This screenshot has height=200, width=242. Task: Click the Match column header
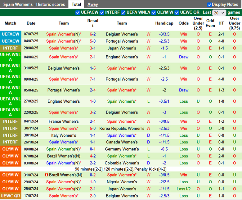click(10, 23)
